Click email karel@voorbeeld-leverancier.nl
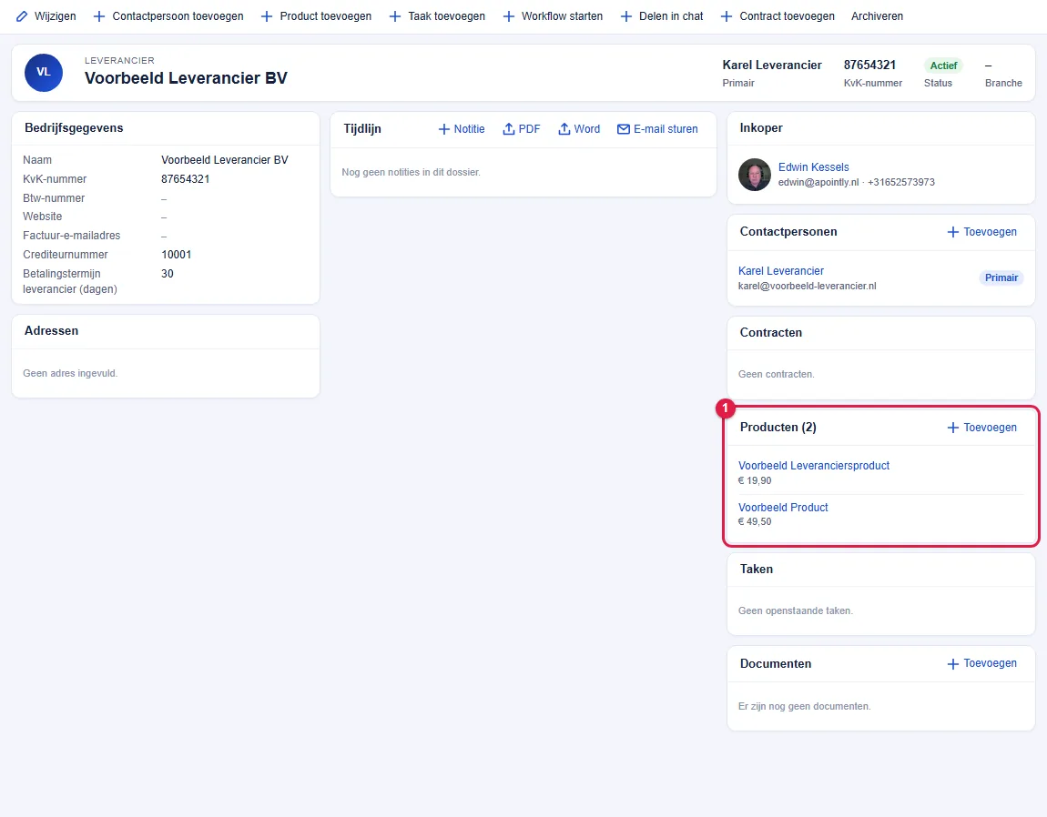 click(x=807, y=286)
